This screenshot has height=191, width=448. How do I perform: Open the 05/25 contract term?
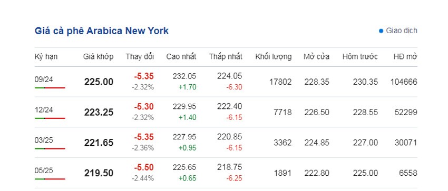tap(44, 170)
